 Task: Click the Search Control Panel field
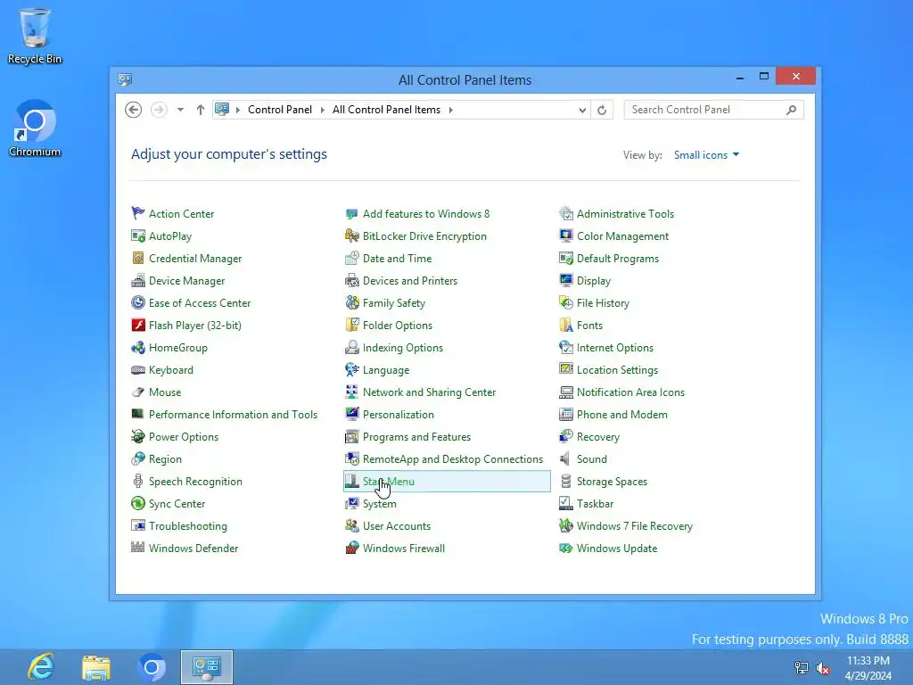(x=713, y=110)
